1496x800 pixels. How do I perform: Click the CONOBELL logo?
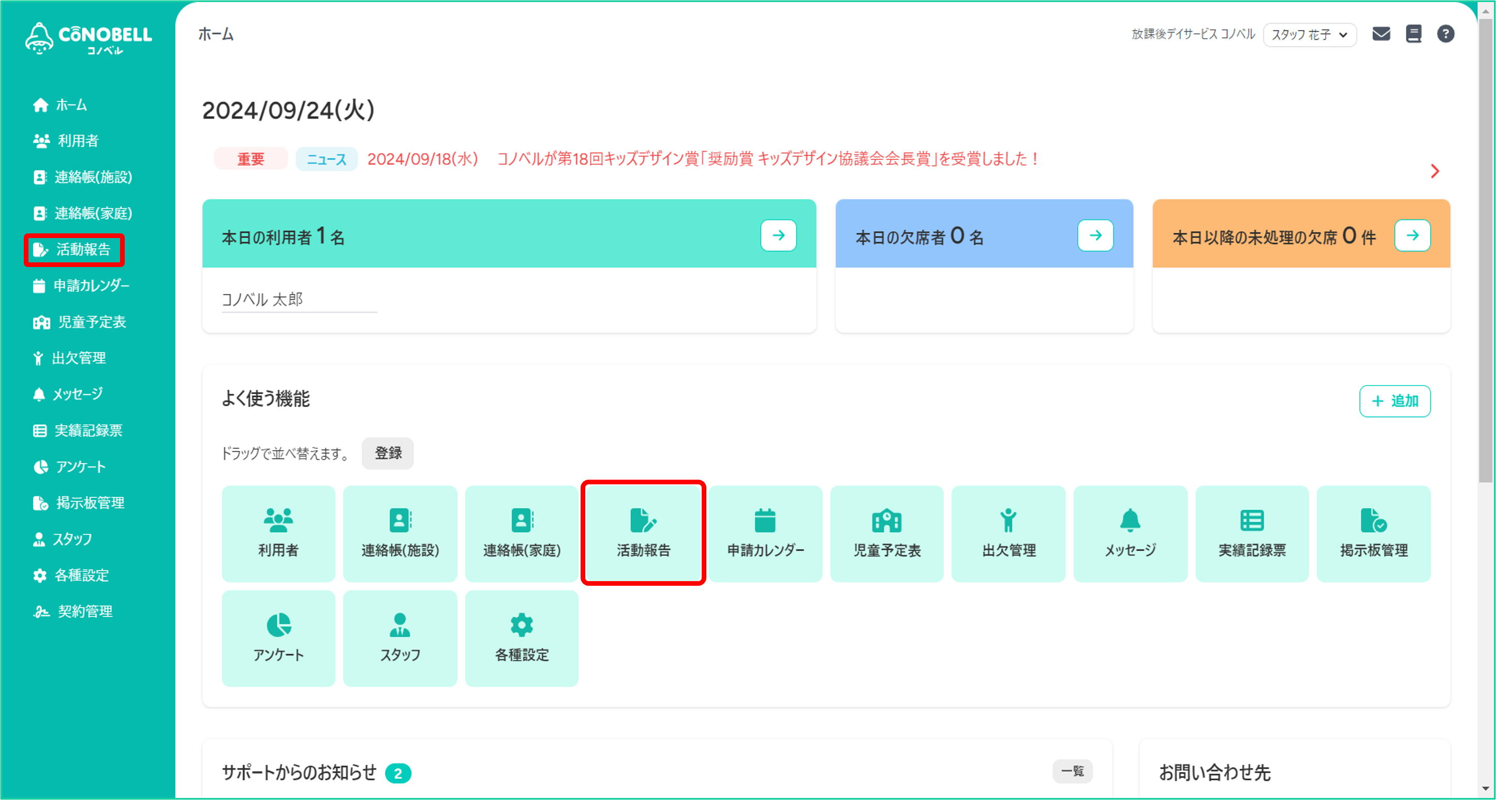88,38
